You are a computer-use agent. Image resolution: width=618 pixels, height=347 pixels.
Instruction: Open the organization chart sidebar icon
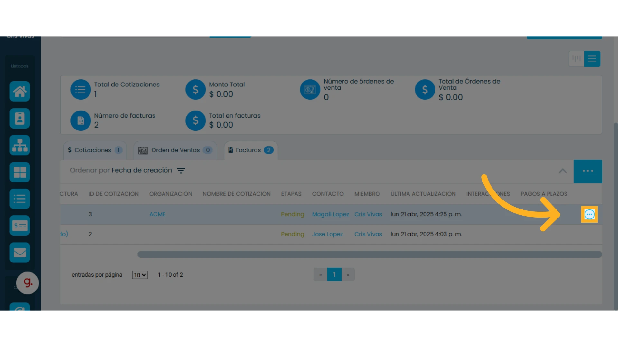(20, 145)
